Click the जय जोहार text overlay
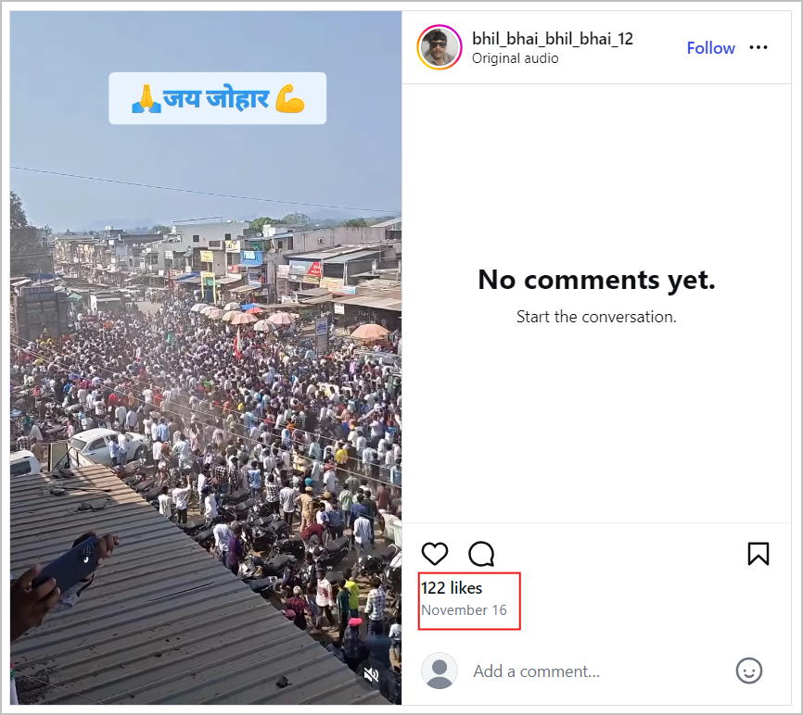The image size is (803, 715). 217,98
